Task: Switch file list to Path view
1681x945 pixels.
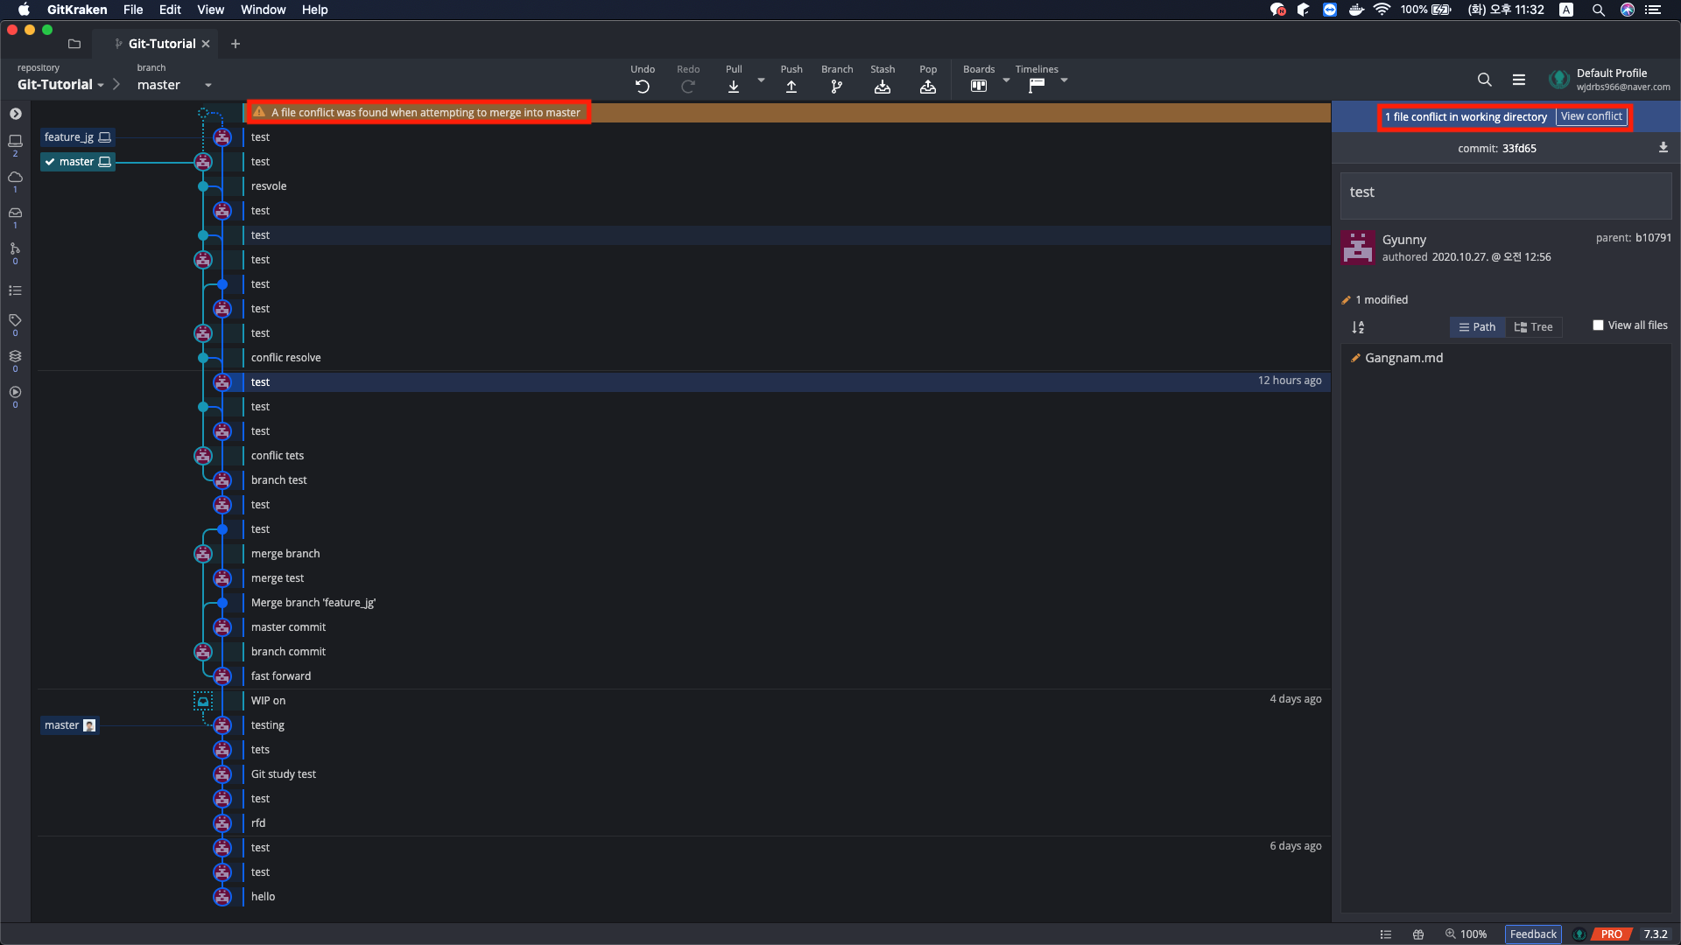Action: pos(1477,327)
